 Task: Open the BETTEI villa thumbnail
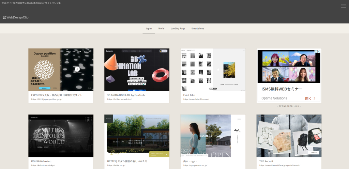click(137, 136)
